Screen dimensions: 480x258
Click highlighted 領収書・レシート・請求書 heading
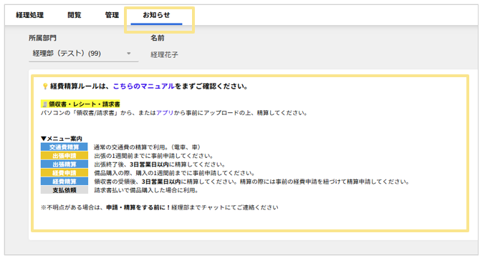point(80,104)
